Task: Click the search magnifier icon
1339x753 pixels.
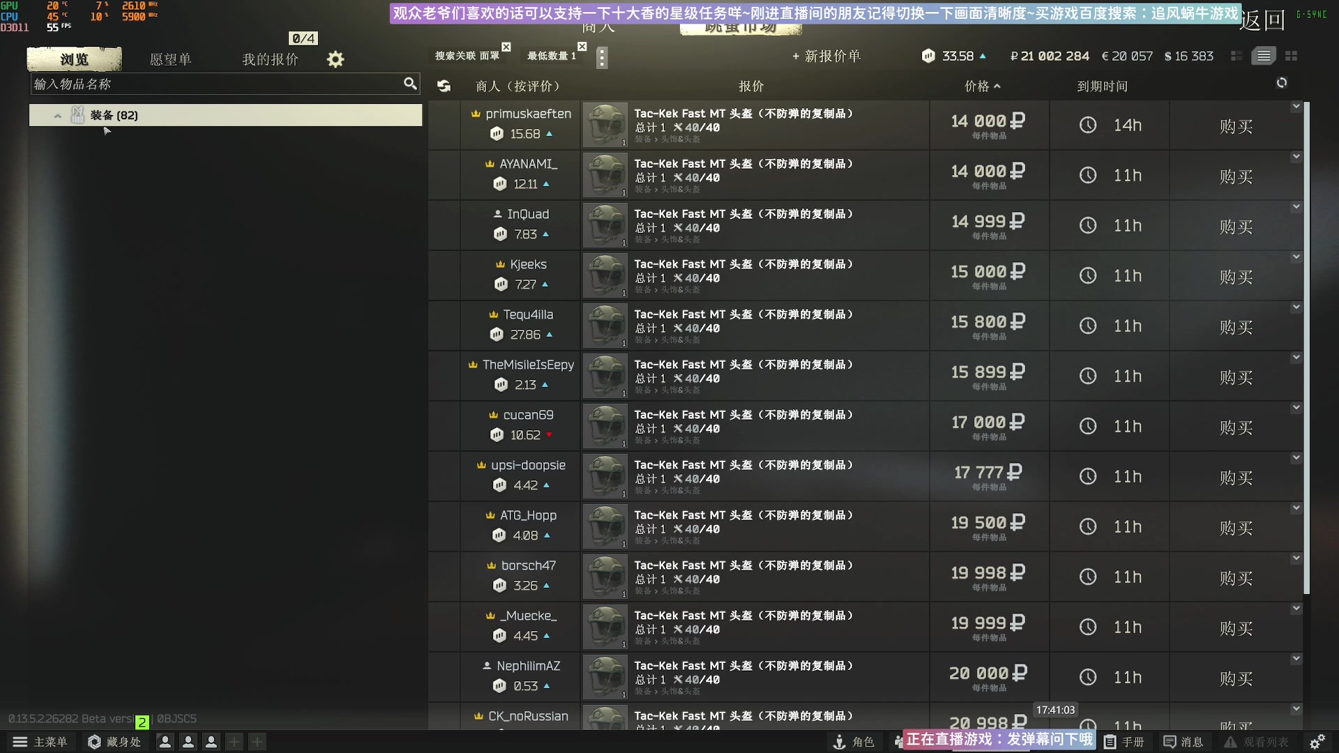Action: (410, 84)
